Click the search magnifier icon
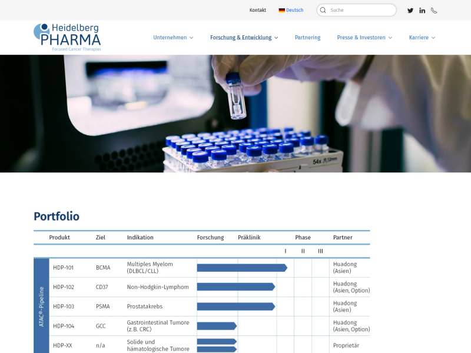Viewport: 471px width, 353px height. coord(323,10)
